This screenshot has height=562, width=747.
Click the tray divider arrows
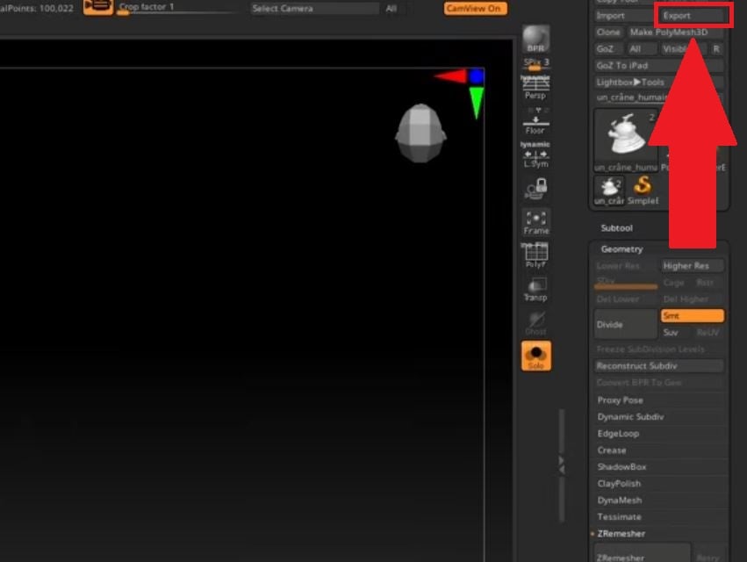tap(561, 465)
